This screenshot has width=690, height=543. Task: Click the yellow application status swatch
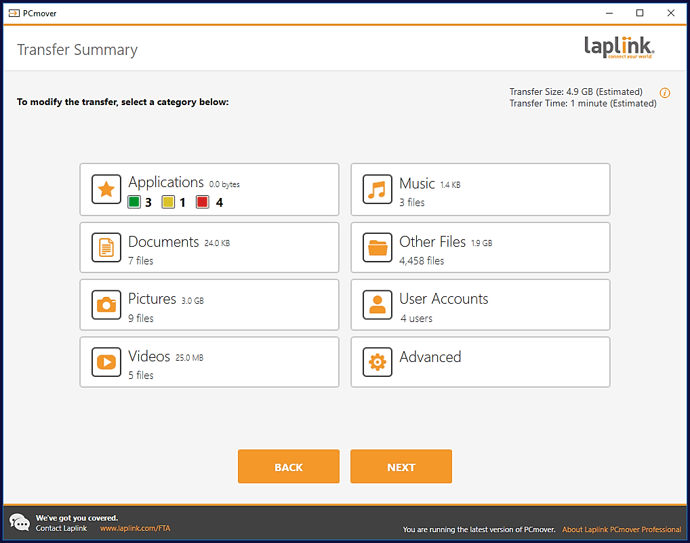pos(168,202)
